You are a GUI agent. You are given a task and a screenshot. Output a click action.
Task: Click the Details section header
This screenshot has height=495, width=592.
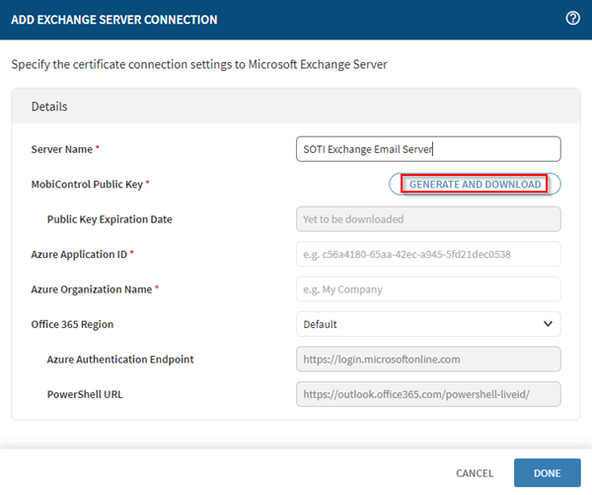click(49, 106)
